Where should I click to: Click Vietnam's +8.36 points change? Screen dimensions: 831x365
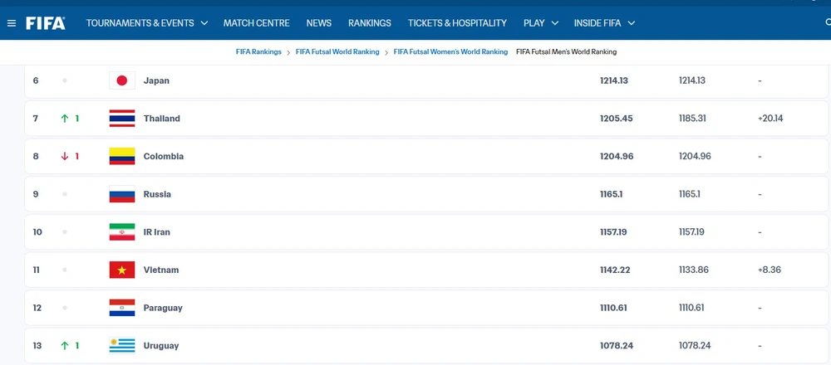(769, 270)
